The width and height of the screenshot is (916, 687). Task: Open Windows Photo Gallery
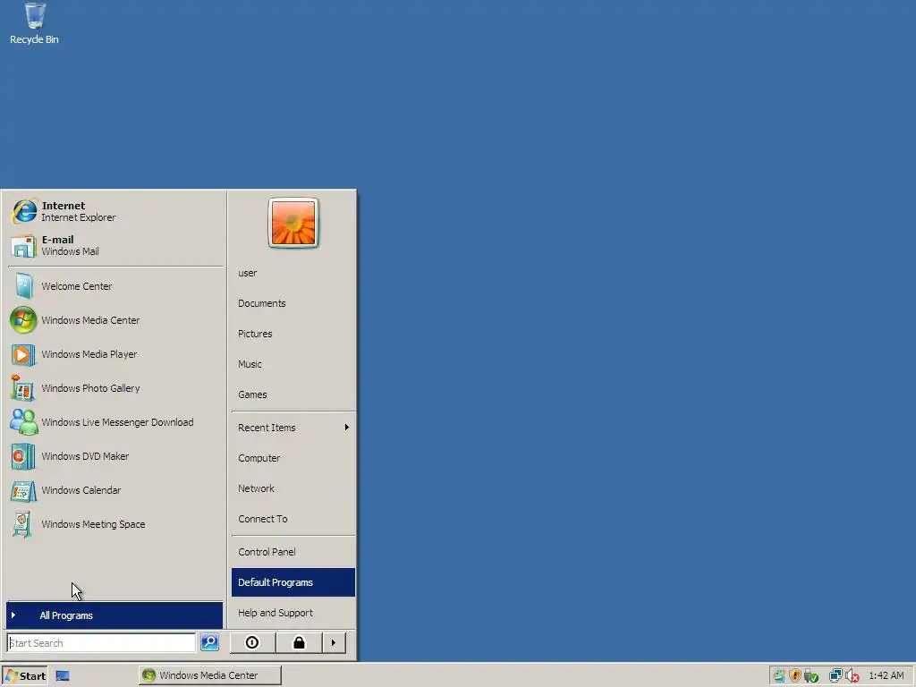coord(115,388)
